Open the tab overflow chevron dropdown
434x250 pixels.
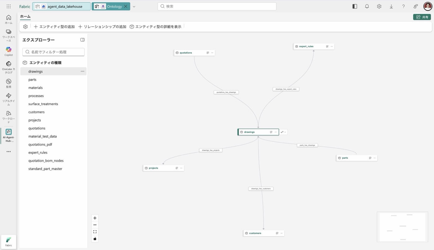[134, 7]
